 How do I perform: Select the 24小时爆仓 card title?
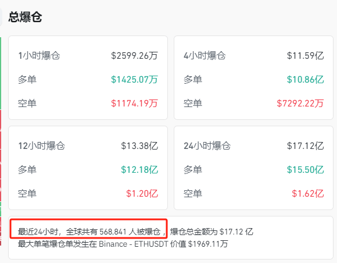[207, 145]
